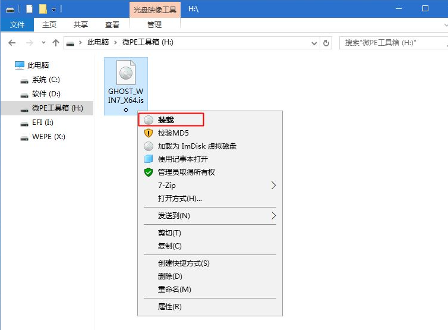The width and height of the screenshot is (448, 330).
Task: Click the 光盘映像工具 contextual tab header
Action: pyautogui.click(x=155, y=10)
